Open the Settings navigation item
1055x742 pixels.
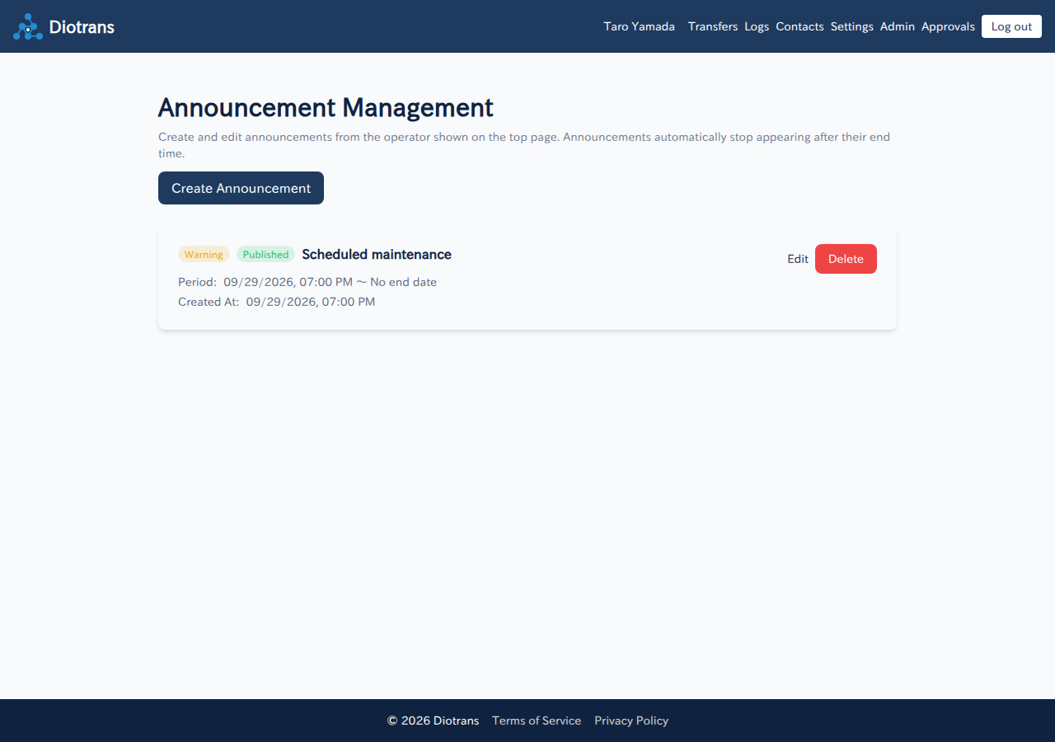pos(852,26)
